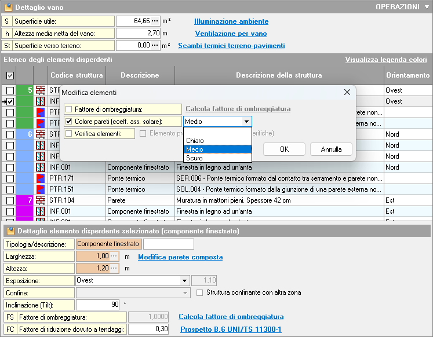Screen dimensions: 433x337
Task: Click the Dettaglio vano panel header icon
Action: 8,8
